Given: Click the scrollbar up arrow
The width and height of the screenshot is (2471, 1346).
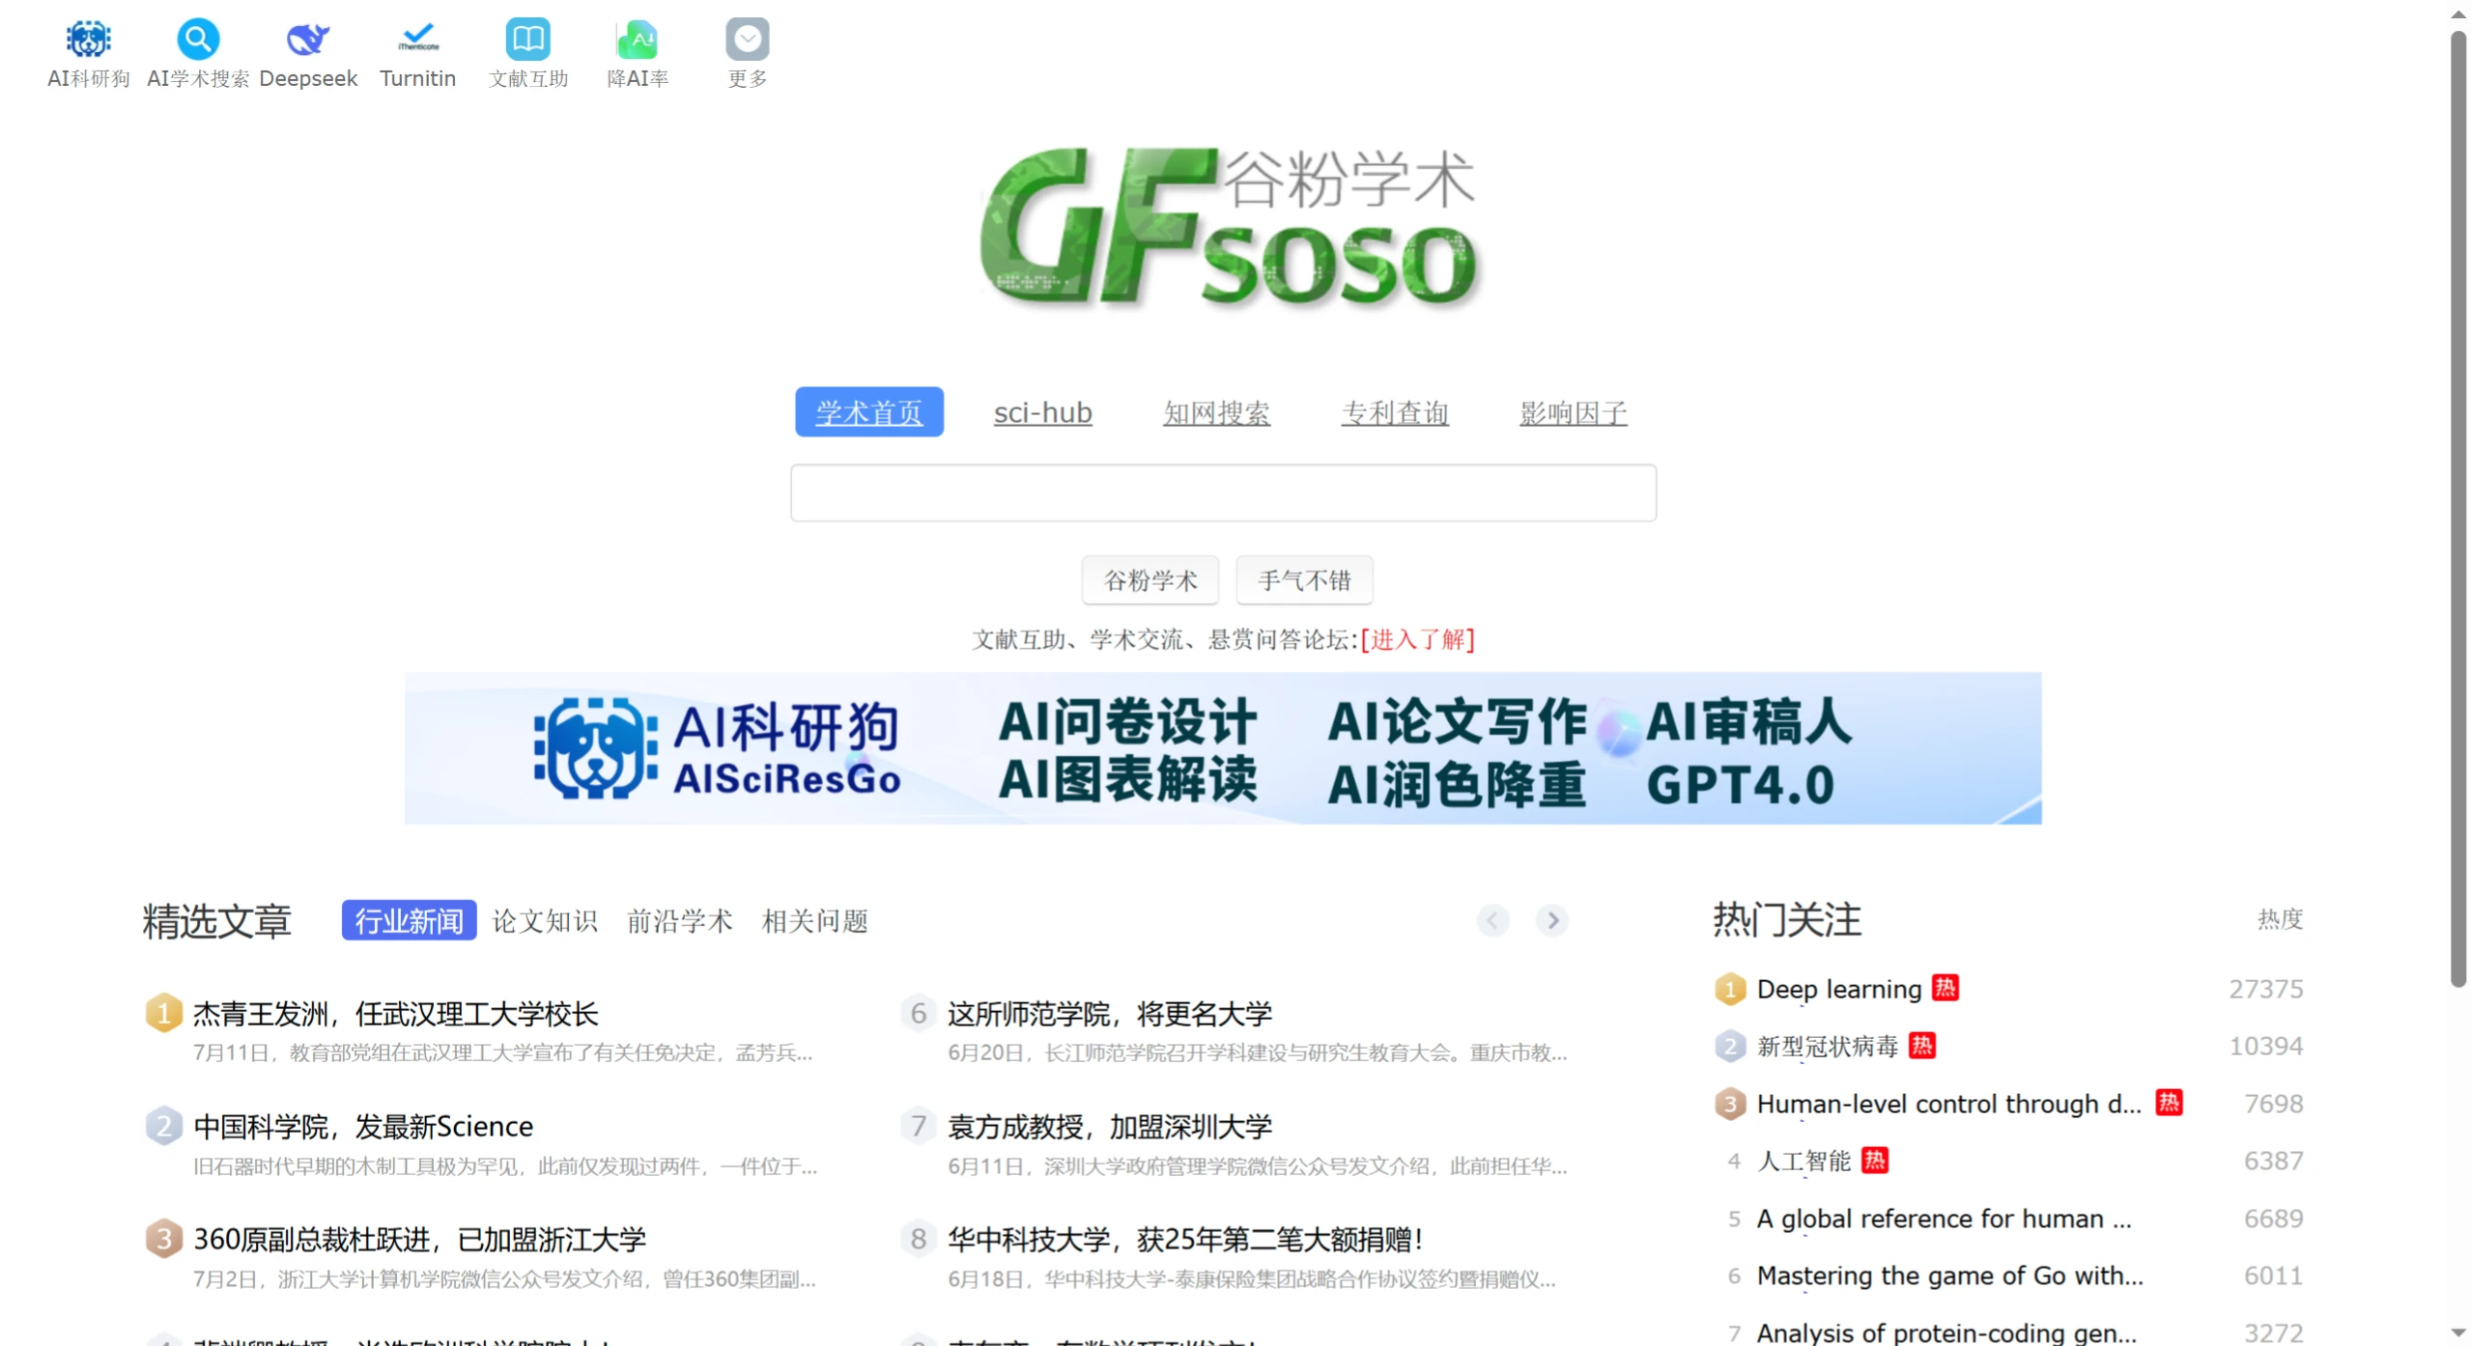Looking at the screenshot, I should click(x=2458, y=14).
